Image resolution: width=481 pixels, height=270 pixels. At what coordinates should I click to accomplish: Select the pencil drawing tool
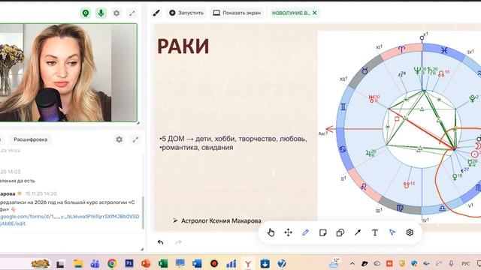(305, 232)
